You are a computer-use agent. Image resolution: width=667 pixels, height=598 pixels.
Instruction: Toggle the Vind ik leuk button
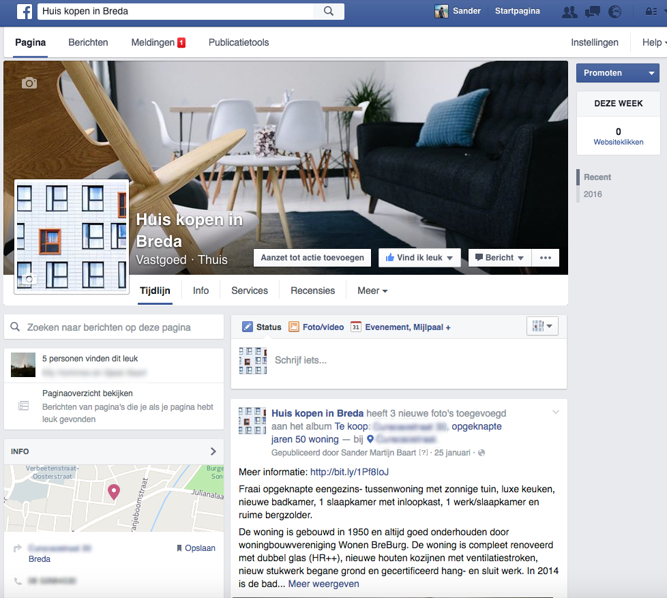[x=419, y=258]
